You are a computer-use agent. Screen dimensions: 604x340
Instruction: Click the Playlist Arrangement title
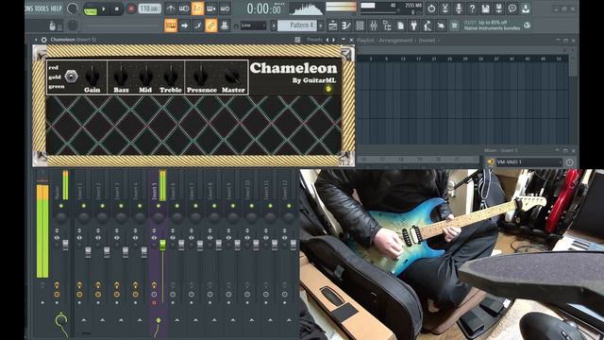tap(396, 40)
